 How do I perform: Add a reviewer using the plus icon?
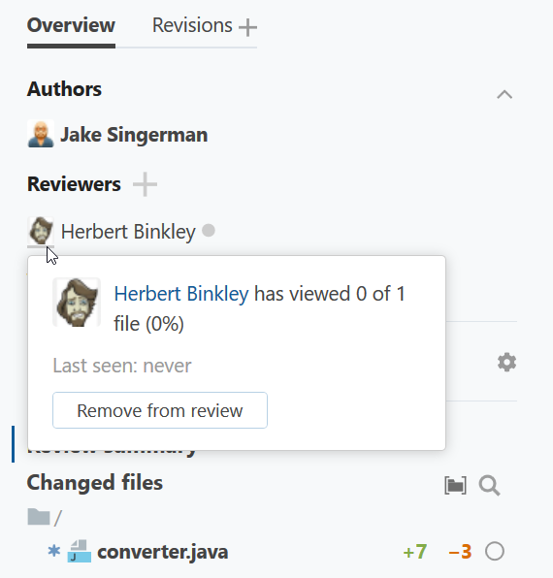pos(145,184)
